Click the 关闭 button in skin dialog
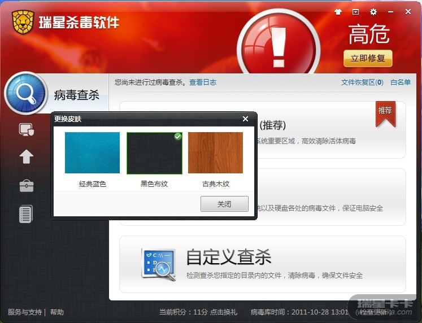Image resolution: width=422 pixels, height=323 pixels. (x=224, y=204)
